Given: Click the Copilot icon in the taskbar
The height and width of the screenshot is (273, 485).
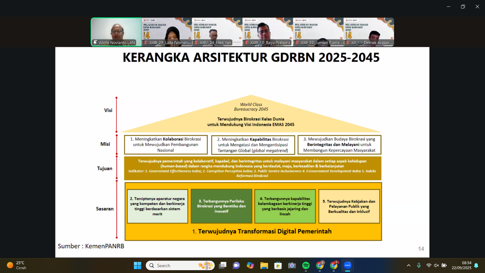Looking at the screenshot, I should tap(250, 266).
